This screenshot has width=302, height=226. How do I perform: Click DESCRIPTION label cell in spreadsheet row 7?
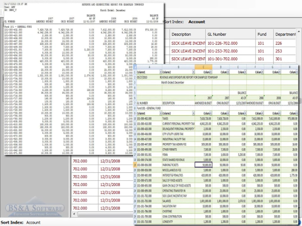click(x=179, y=103)
